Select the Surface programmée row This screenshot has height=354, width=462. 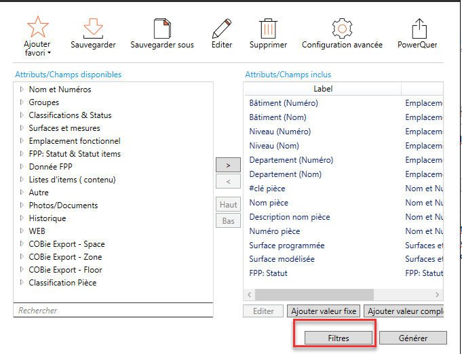[x=287, y=245]
